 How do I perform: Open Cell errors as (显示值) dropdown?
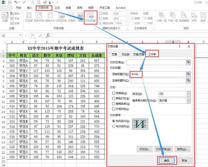click(x=189, y=101)
